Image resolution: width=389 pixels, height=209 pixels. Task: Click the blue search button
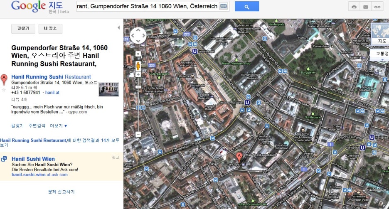pyautogui.click(x=247, y=7)
